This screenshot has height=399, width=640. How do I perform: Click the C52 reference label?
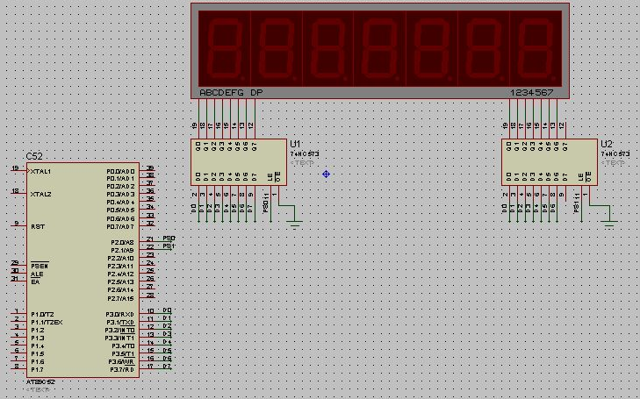click(x=34, y=155)
